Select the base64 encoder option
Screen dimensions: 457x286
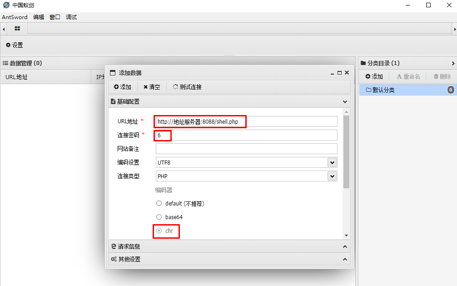(x=159, y=217)
